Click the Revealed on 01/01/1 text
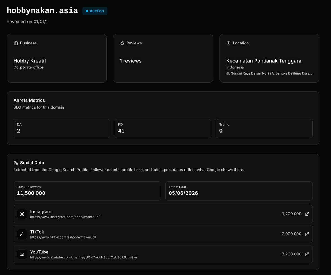 (27, 22)
